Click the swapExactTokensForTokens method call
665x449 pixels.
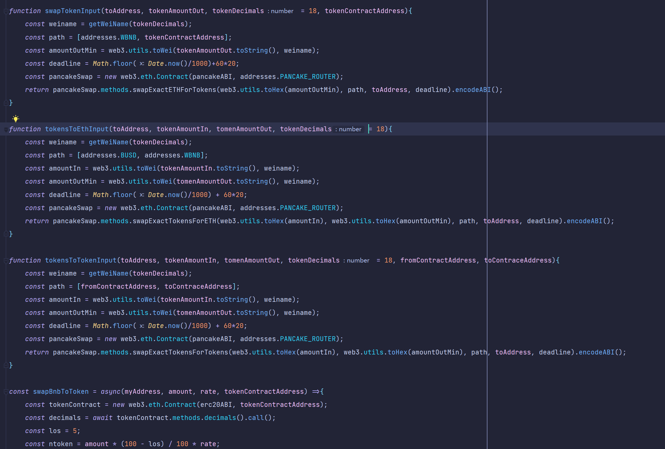coord(180,352)
